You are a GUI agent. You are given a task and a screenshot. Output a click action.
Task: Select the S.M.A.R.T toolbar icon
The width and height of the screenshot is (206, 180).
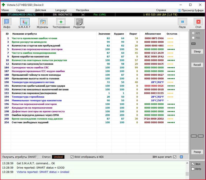pos(25,22)
